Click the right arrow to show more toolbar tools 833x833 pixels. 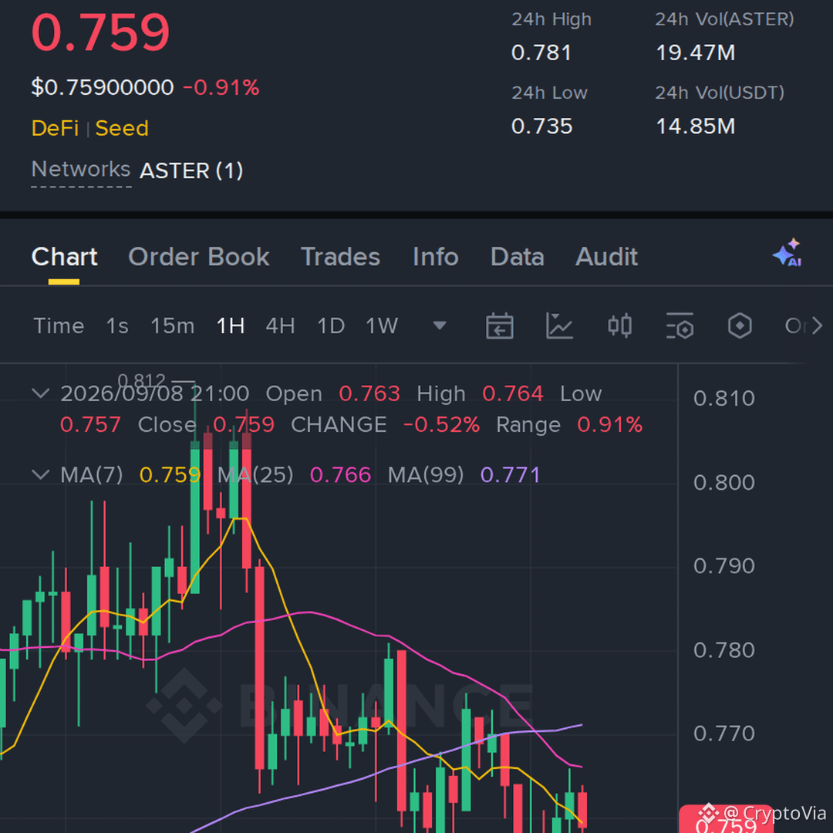pos(817,325)
